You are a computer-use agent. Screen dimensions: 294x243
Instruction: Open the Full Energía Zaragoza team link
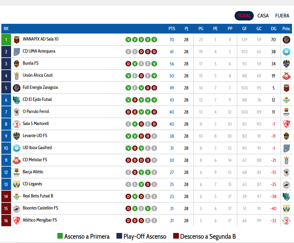click(x=40, y=87)
